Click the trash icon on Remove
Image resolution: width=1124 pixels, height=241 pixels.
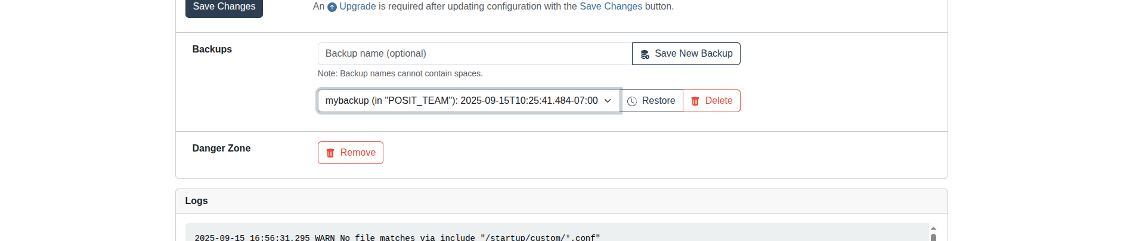330,153
